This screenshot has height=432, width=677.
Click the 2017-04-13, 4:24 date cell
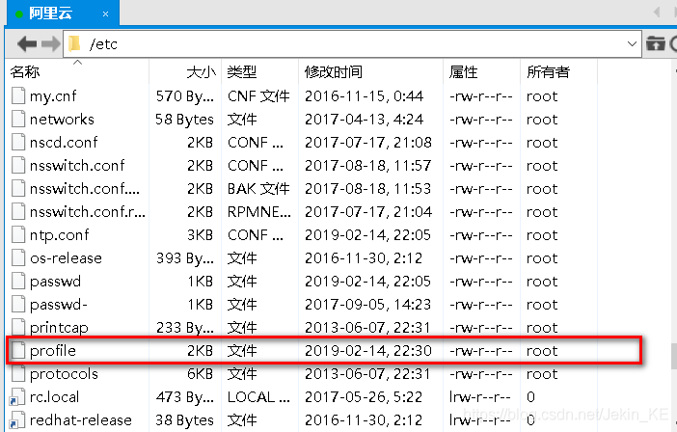tap(364, 120)
